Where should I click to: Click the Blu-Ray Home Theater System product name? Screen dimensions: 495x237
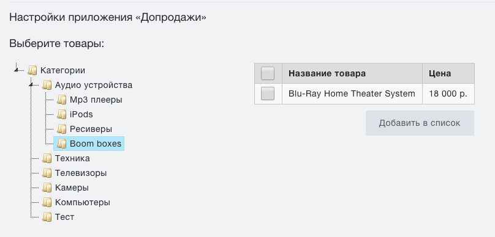352,94
